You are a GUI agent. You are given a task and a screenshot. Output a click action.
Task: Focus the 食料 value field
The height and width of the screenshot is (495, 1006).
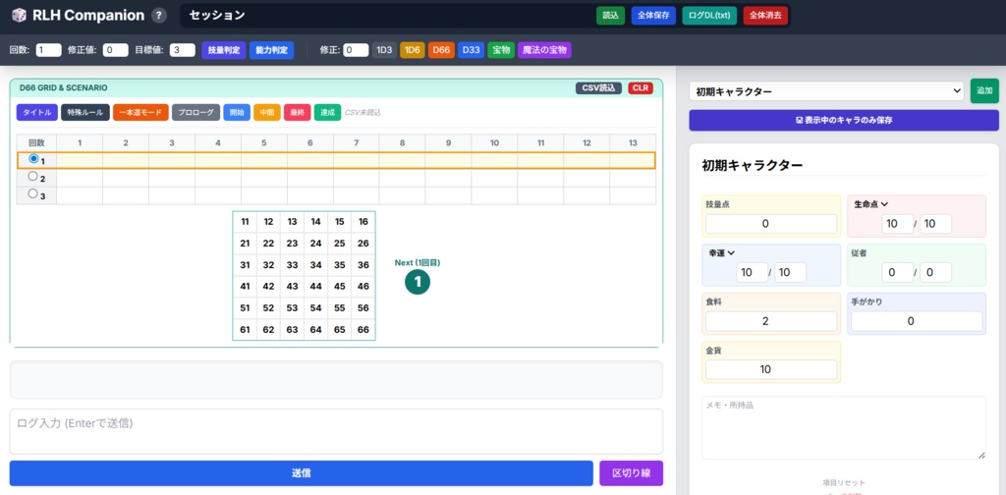coord(771,321)
